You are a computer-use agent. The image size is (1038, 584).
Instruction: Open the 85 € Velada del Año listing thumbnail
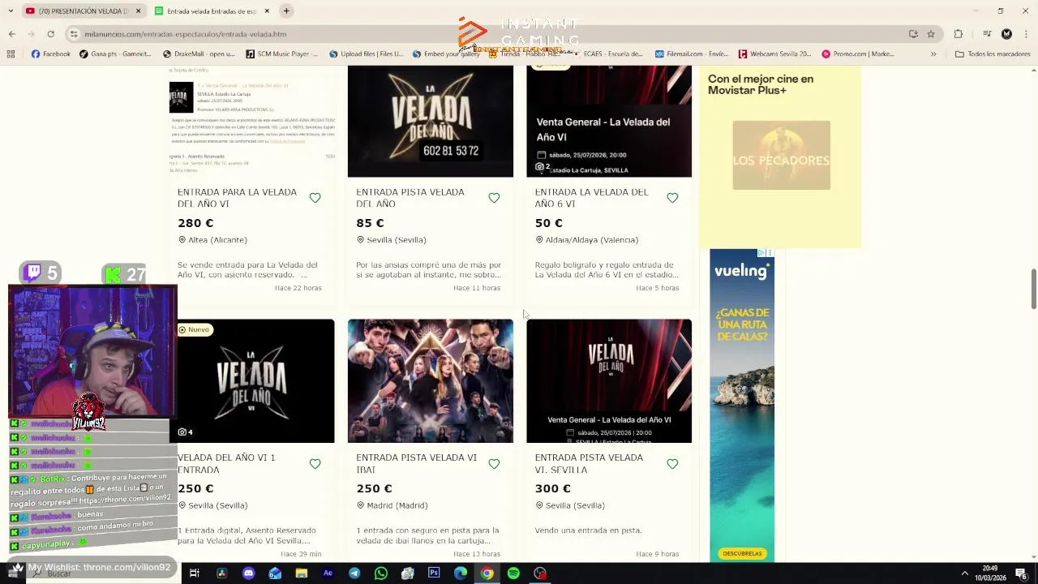coord(431,121)
